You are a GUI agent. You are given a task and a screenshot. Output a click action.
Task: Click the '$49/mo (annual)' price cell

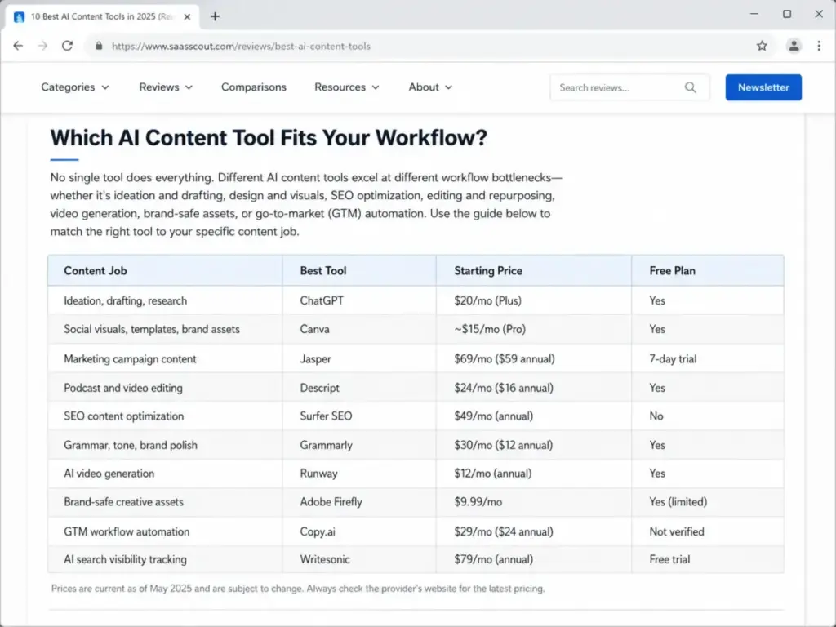(x=534, y=416)
